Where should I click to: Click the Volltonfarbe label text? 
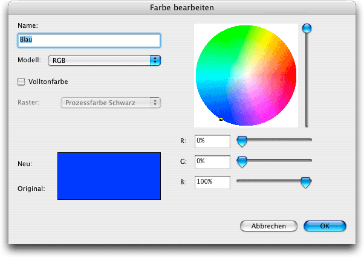pos(48,82)
